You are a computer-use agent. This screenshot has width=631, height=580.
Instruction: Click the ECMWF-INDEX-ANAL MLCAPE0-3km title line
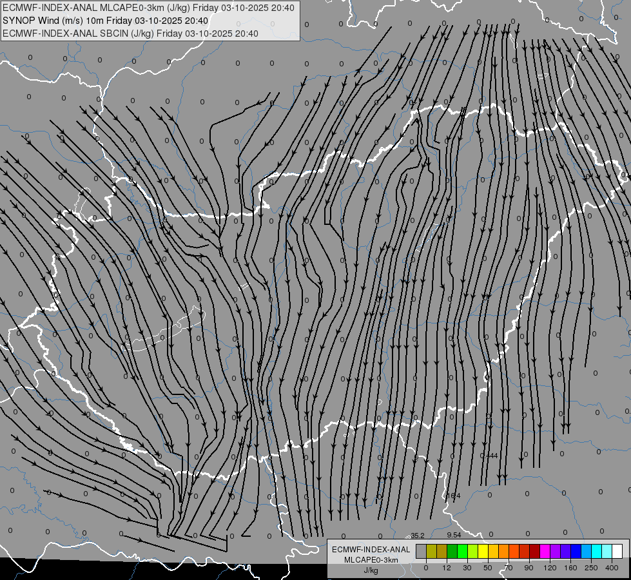148,8
